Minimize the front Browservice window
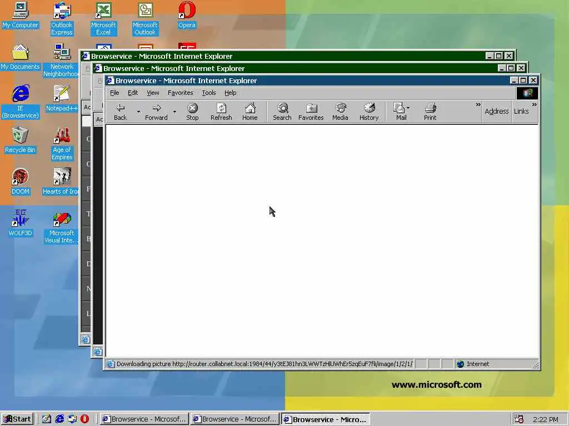This screenshot has height=426, width=569. [x=514, y=80]
